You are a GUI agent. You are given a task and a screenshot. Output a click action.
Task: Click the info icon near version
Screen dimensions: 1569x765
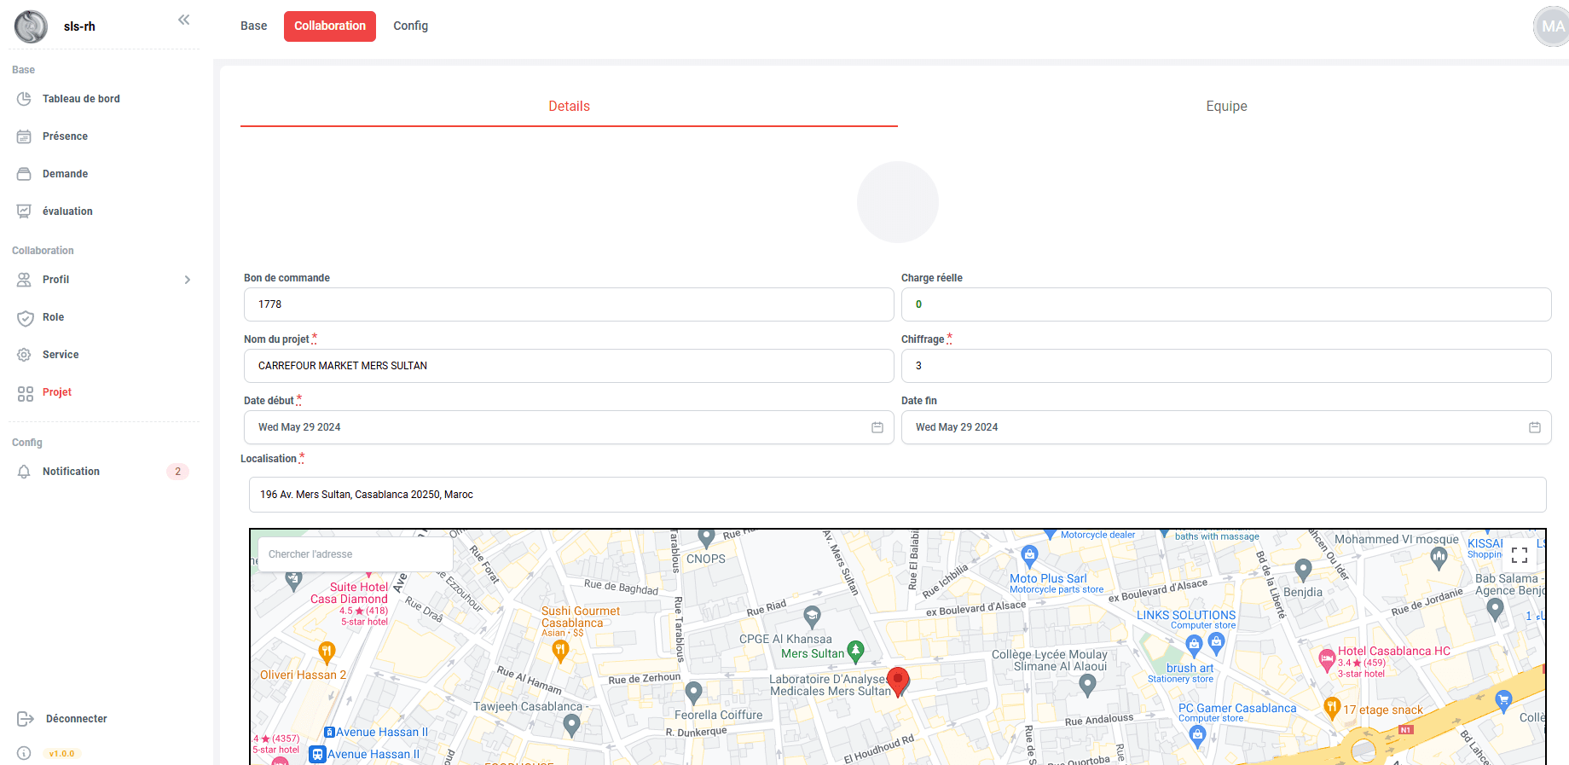[x=25, y=753]
